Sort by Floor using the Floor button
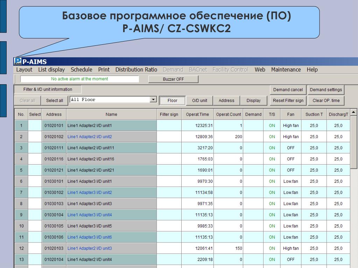Image resolution: width=358 pixels, height=268 pixels. 173,101
